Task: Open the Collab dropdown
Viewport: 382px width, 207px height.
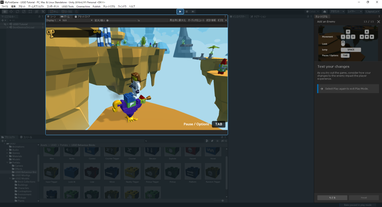Action: click(313, 11)
